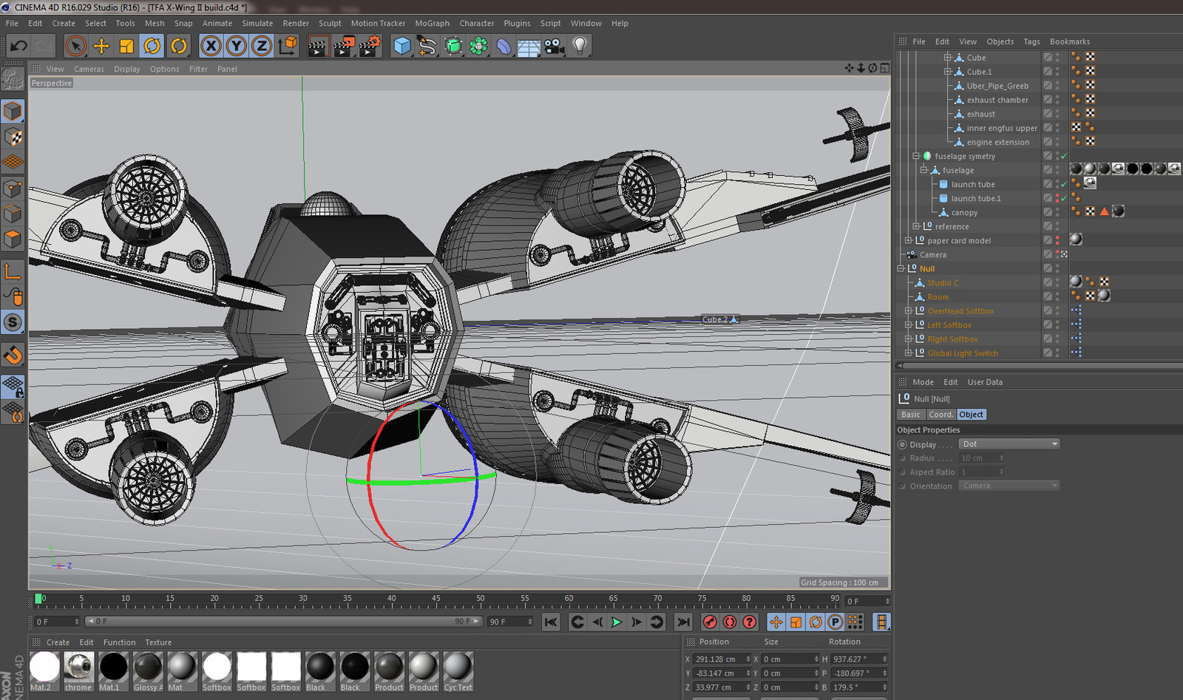Switch to Polygons mode icon
The height and width of the screenshot is (700, 1183).
pos(13,239)
